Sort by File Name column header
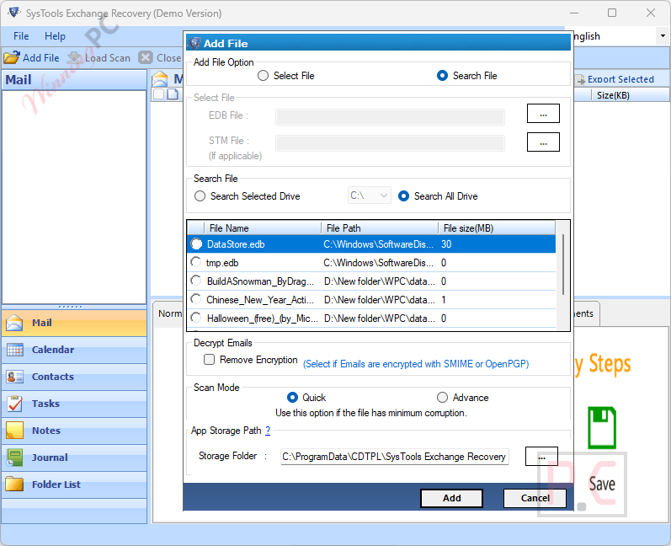This screenshot has width=671, height=546. [264, 228]
